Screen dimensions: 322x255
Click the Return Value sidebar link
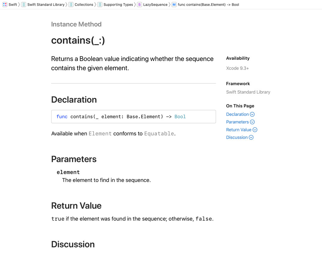click(x=239, y=130)
